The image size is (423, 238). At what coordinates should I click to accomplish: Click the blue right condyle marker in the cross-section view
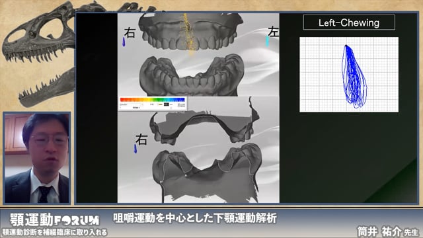click(135, 149)
